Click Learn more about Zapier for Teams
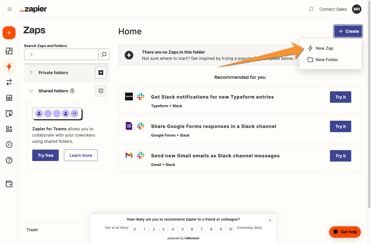Screen dimensions: 371x244 tap(81, 155)
